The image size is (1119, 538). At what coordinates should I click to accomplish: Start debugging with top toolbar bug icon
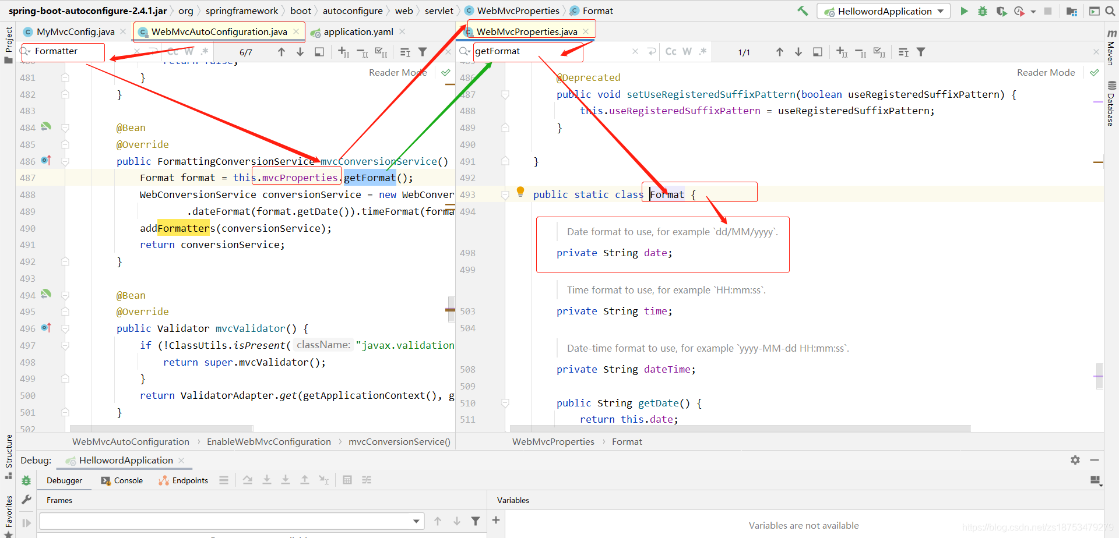click(983, 11)
